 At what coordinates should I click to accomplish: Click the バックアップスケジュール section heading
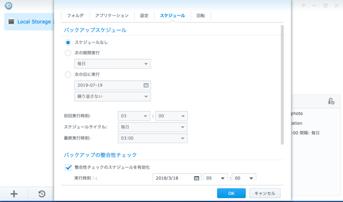click(x=95, y=30)
